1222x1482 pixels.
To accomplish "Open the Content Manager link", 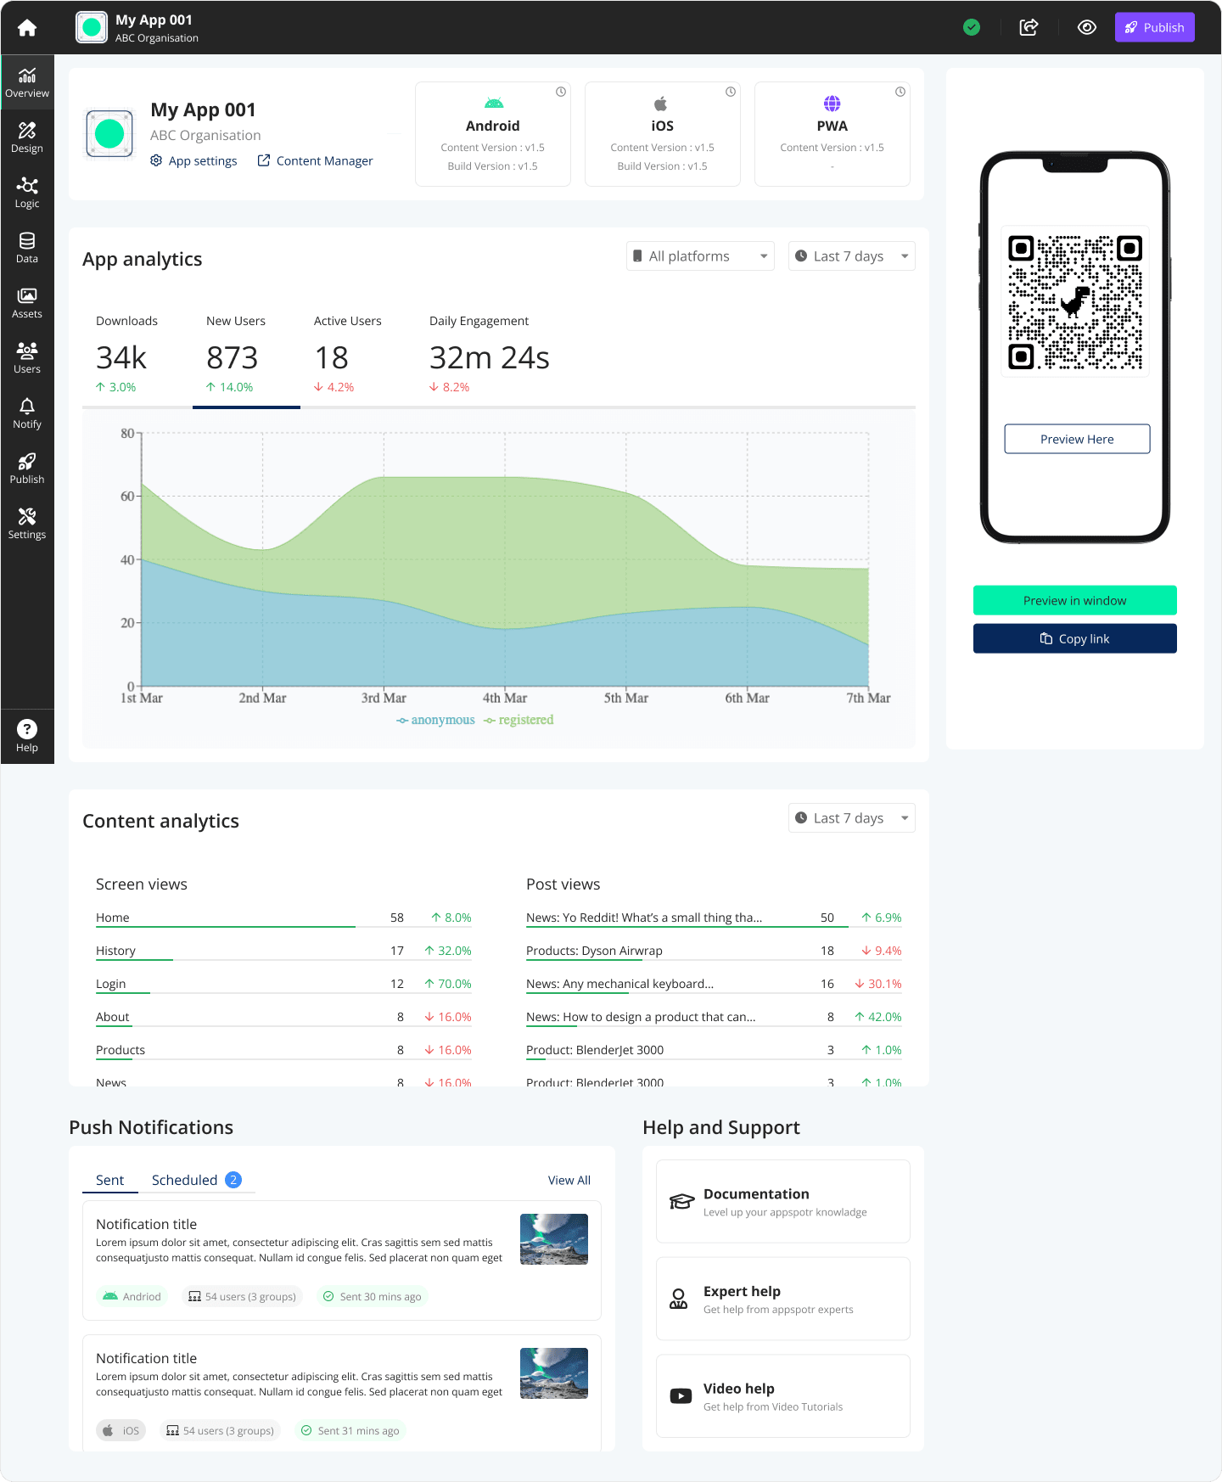I will point(315,160).
